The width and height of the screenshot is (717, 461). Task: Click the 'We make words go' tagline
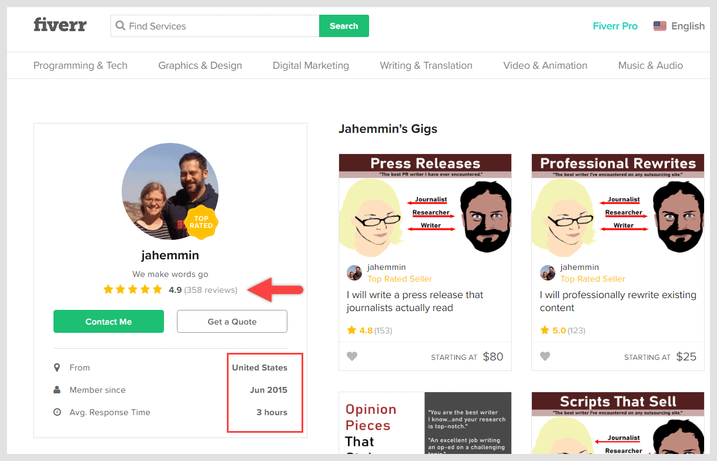tap(170, 274)
